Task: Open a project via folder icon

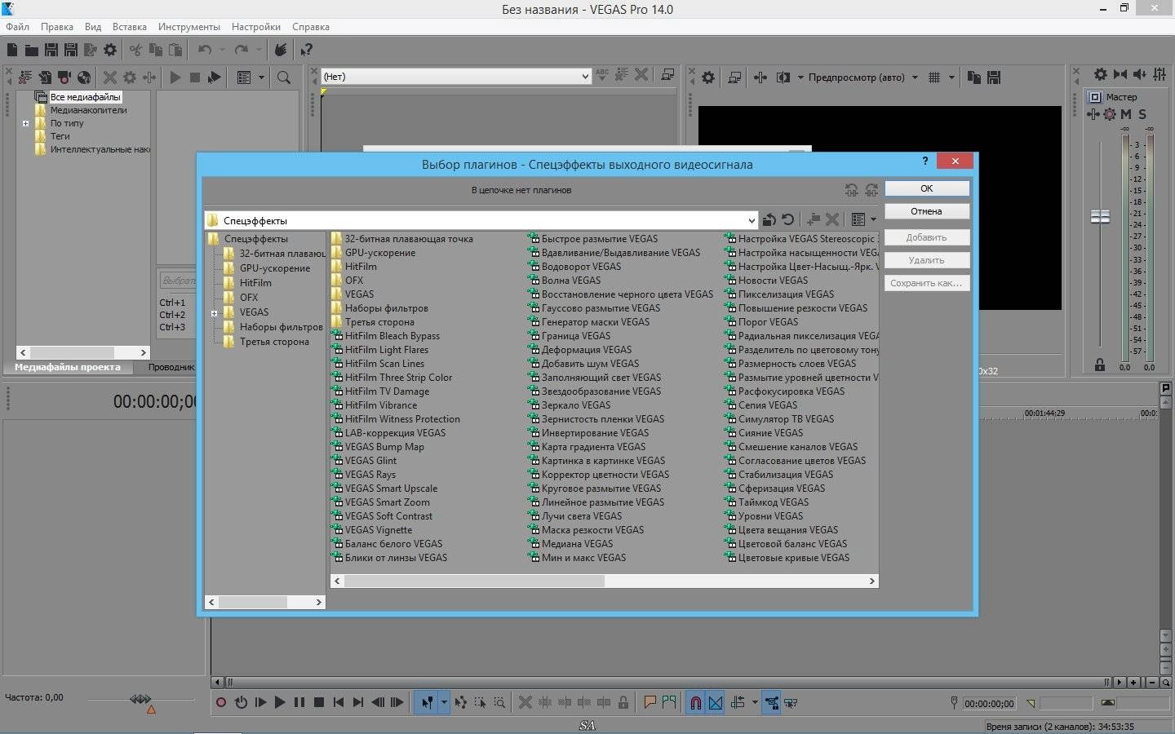Action: 31,50
